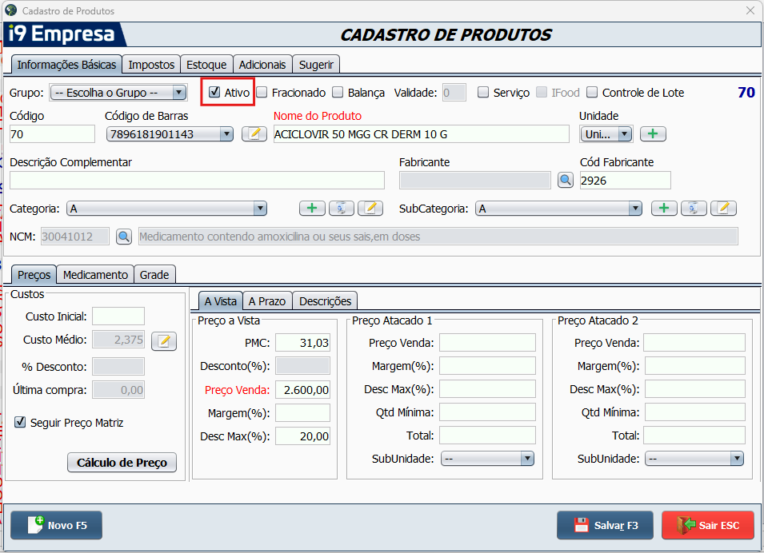764x553 pixels.
Task: Uncheck the Ativo checkbox
Action: tap(214, 92)
